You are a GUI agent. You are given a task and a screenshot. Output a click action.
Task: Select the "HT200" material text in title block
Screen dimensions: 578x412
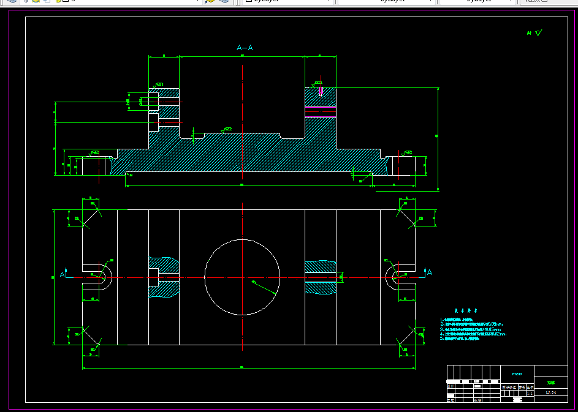[517, 374]
